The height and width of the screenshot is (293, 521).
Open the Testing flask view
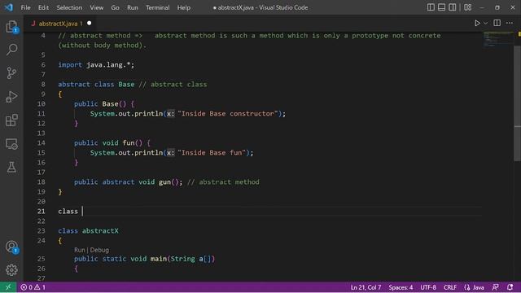point(11,167)
